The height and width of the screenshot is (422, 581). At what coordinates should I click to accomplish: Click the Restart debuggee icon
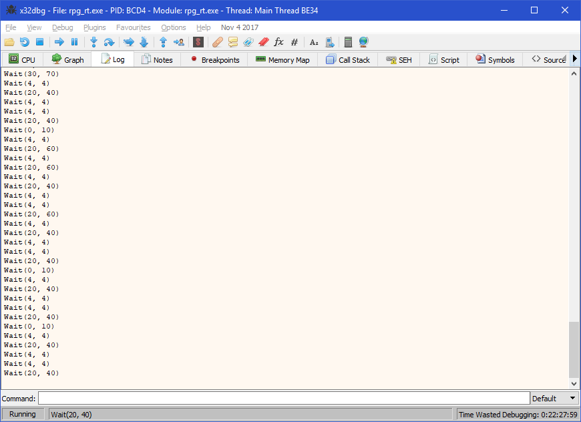(25, 42)
